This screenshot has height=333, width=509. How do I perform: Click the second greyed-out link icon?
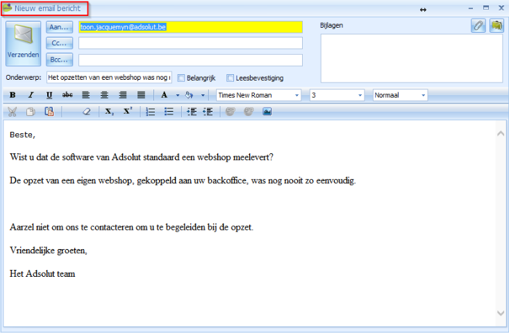[249, 112]
